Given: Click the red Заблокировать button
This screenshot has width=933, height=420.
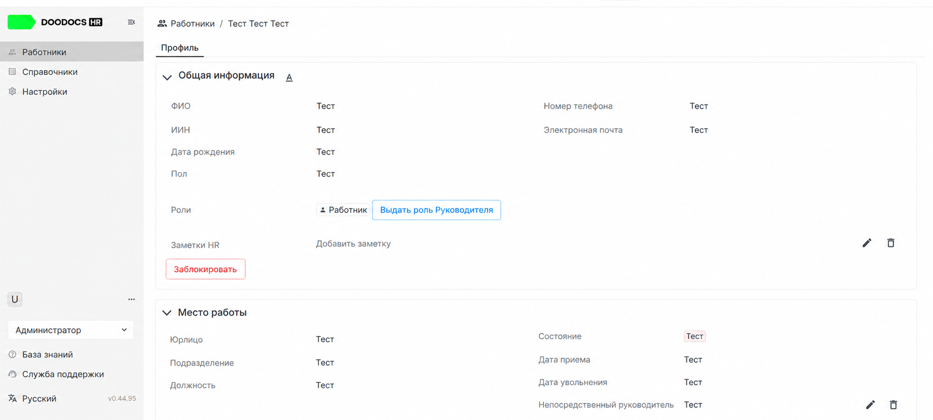Looking at the screenshot, I should pos(205,269).
